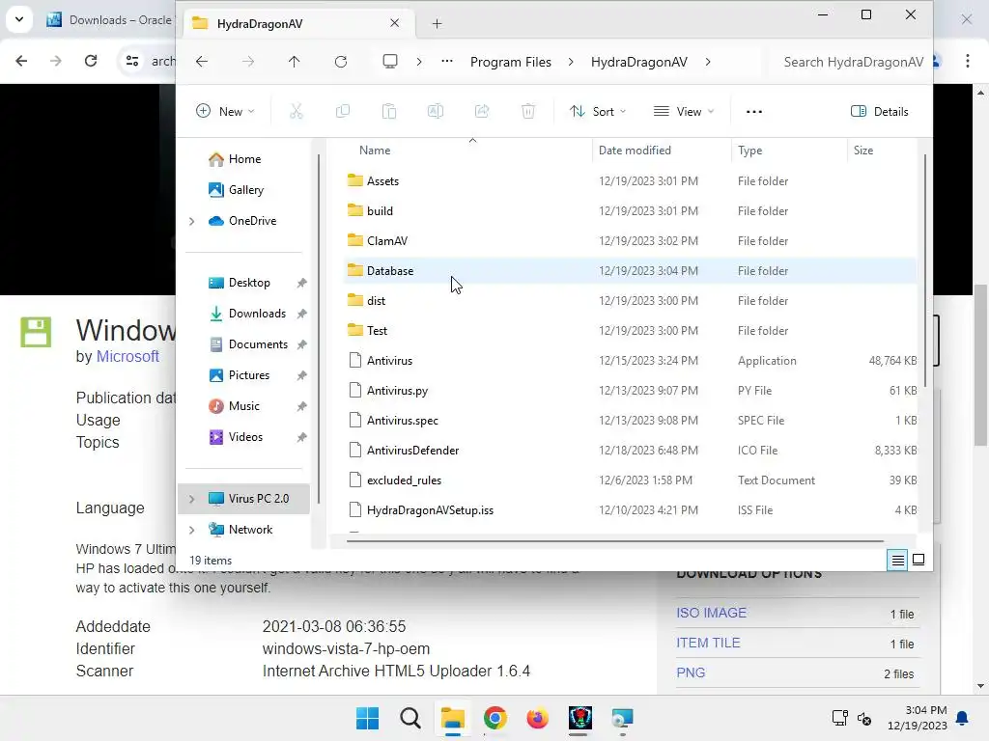This screenshot has height=741, width=989.
Task: Open ISO IMAGE download link
Action: click(712, 613)
